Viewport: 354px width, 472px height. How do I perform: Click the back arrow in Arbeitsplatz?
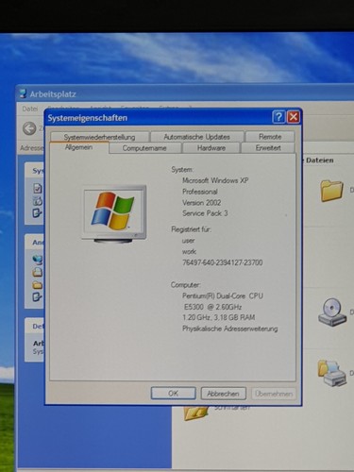point(29,128)
